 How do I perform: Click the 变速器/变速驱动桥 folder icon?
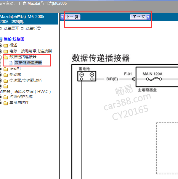6,81
